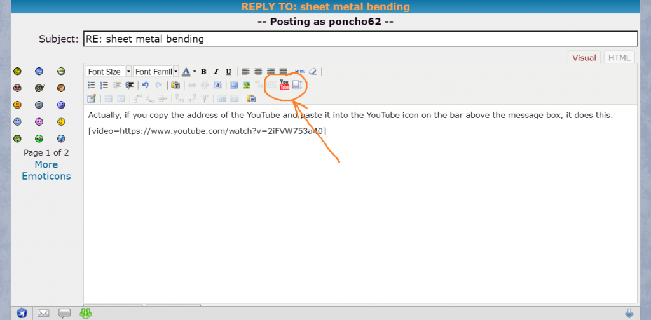Open the Font Size dropdown
The width and height of the screenshot is (651, 320).
pos(128,72)
